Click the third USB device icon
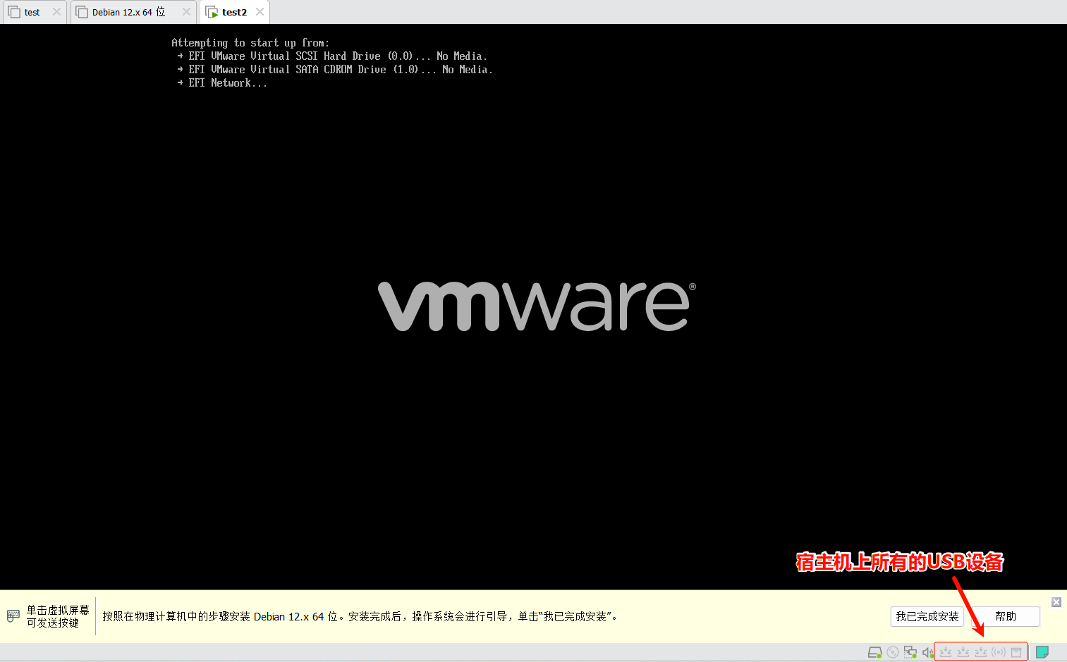1067x662 pixels. (x=981, y=652)
